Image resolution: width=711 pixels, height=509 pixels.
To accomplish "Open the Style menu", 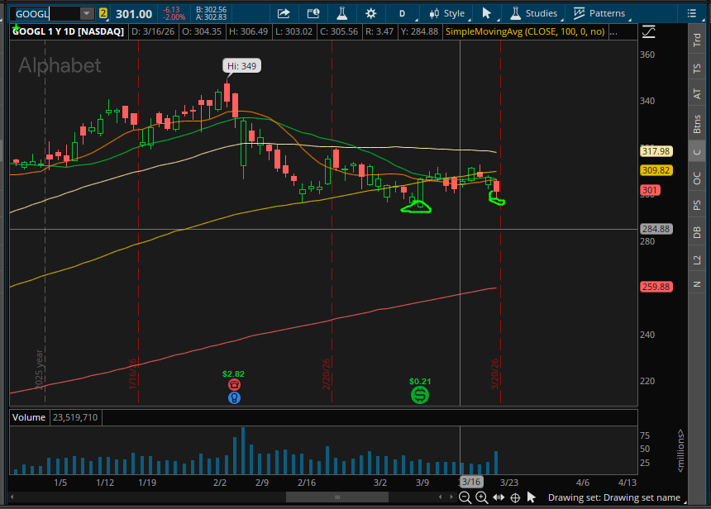I will tap(448, 13).
